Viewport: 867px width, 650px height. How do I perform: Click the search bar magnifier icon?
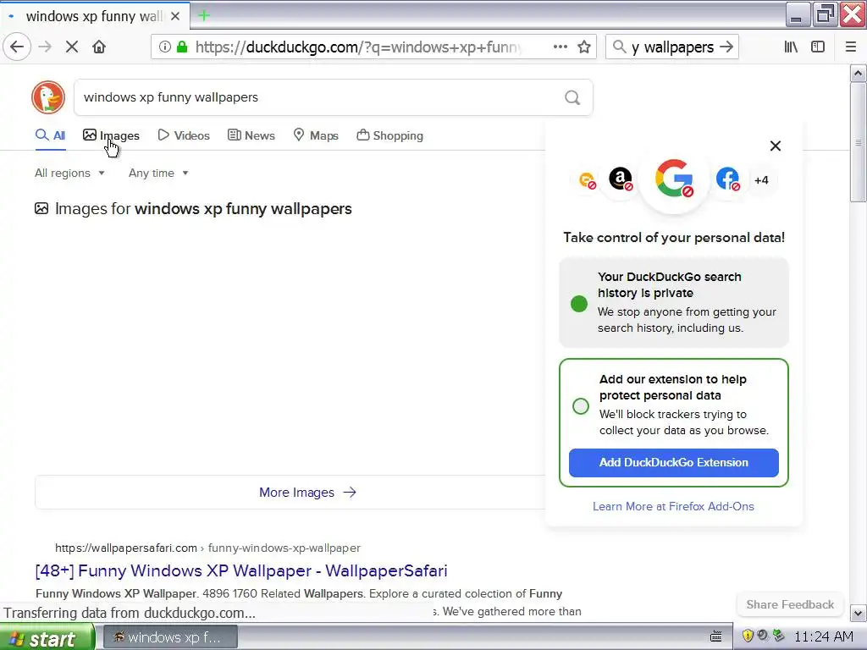point(619,47)
